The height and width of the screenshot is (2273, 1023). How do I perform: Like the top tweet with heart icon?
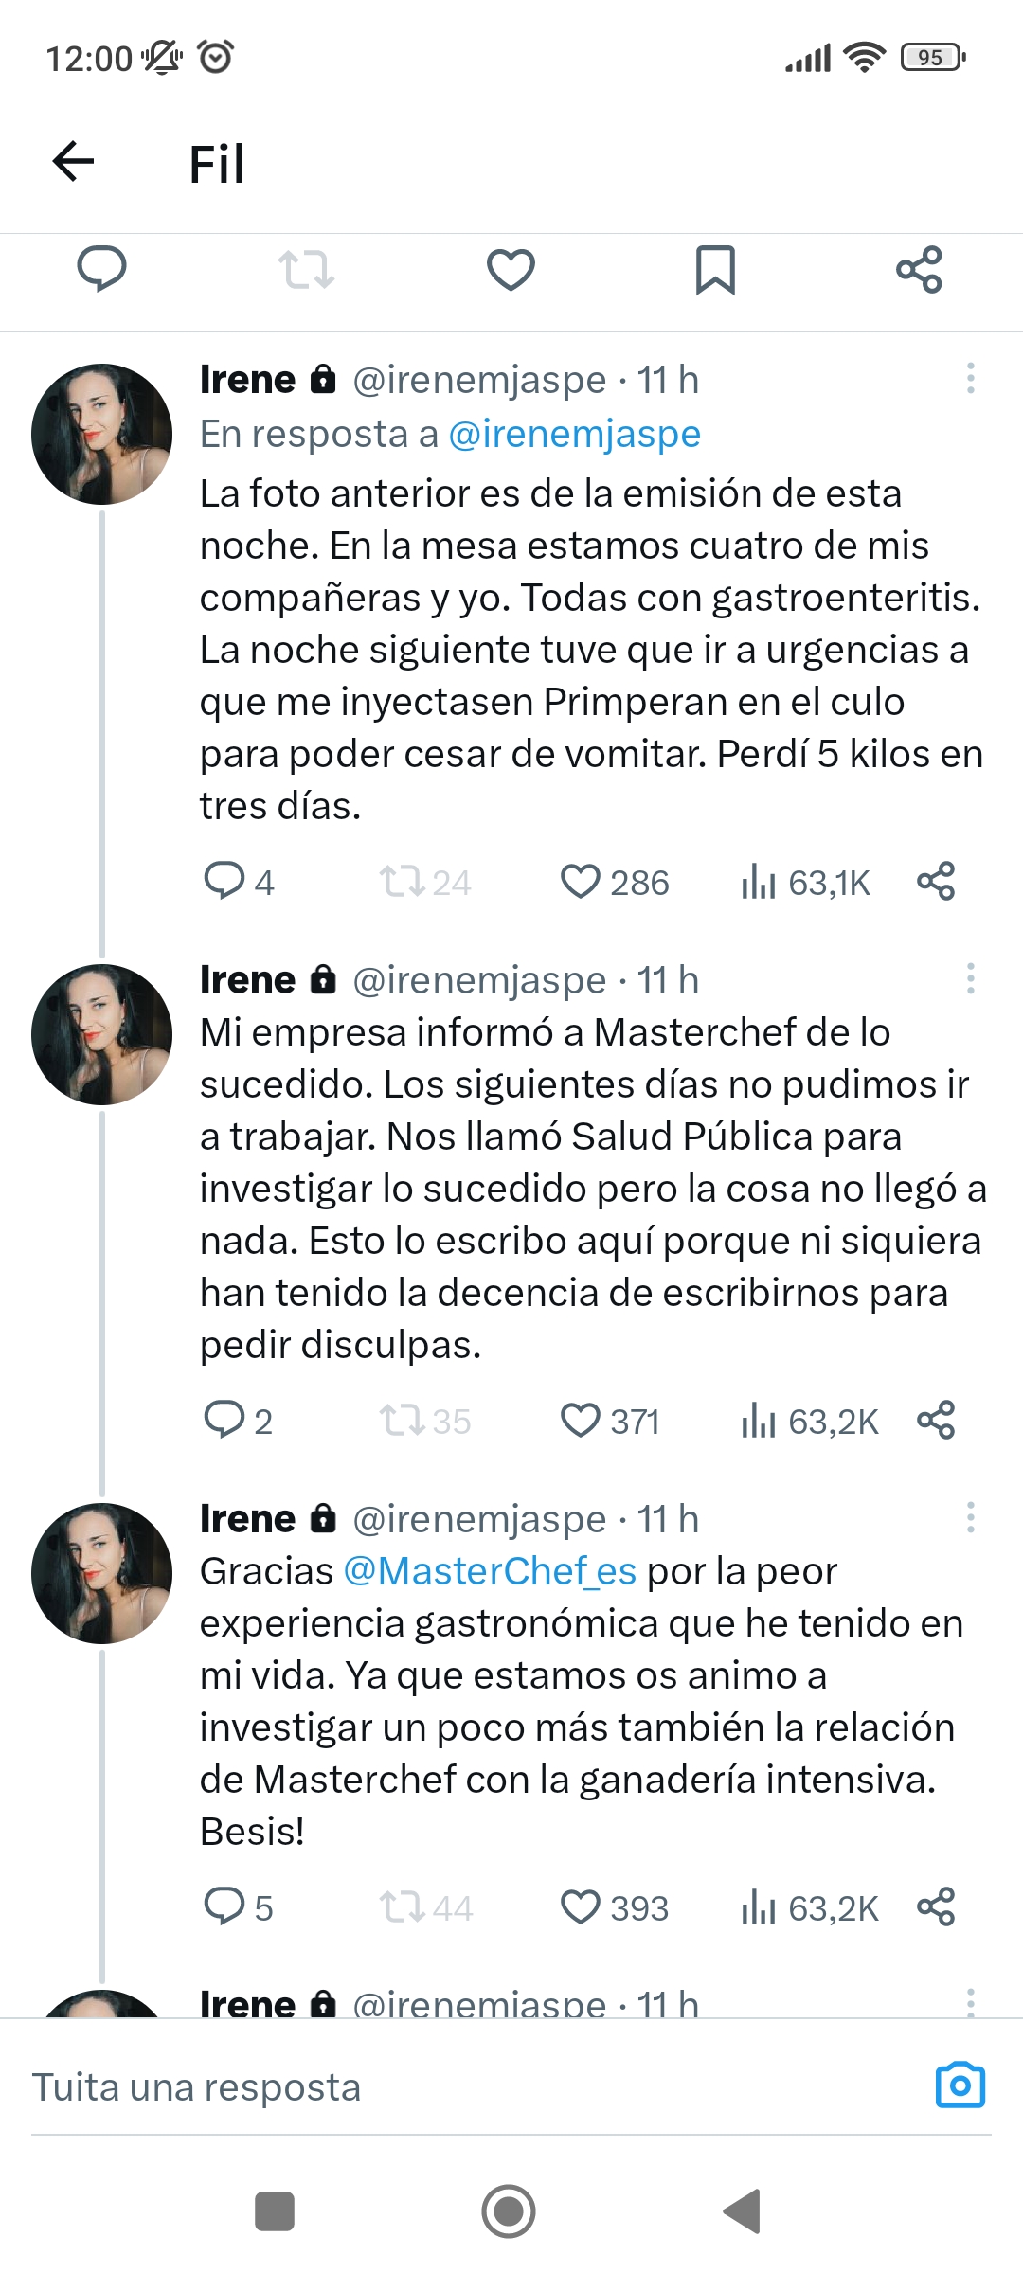tap(511, 270)
